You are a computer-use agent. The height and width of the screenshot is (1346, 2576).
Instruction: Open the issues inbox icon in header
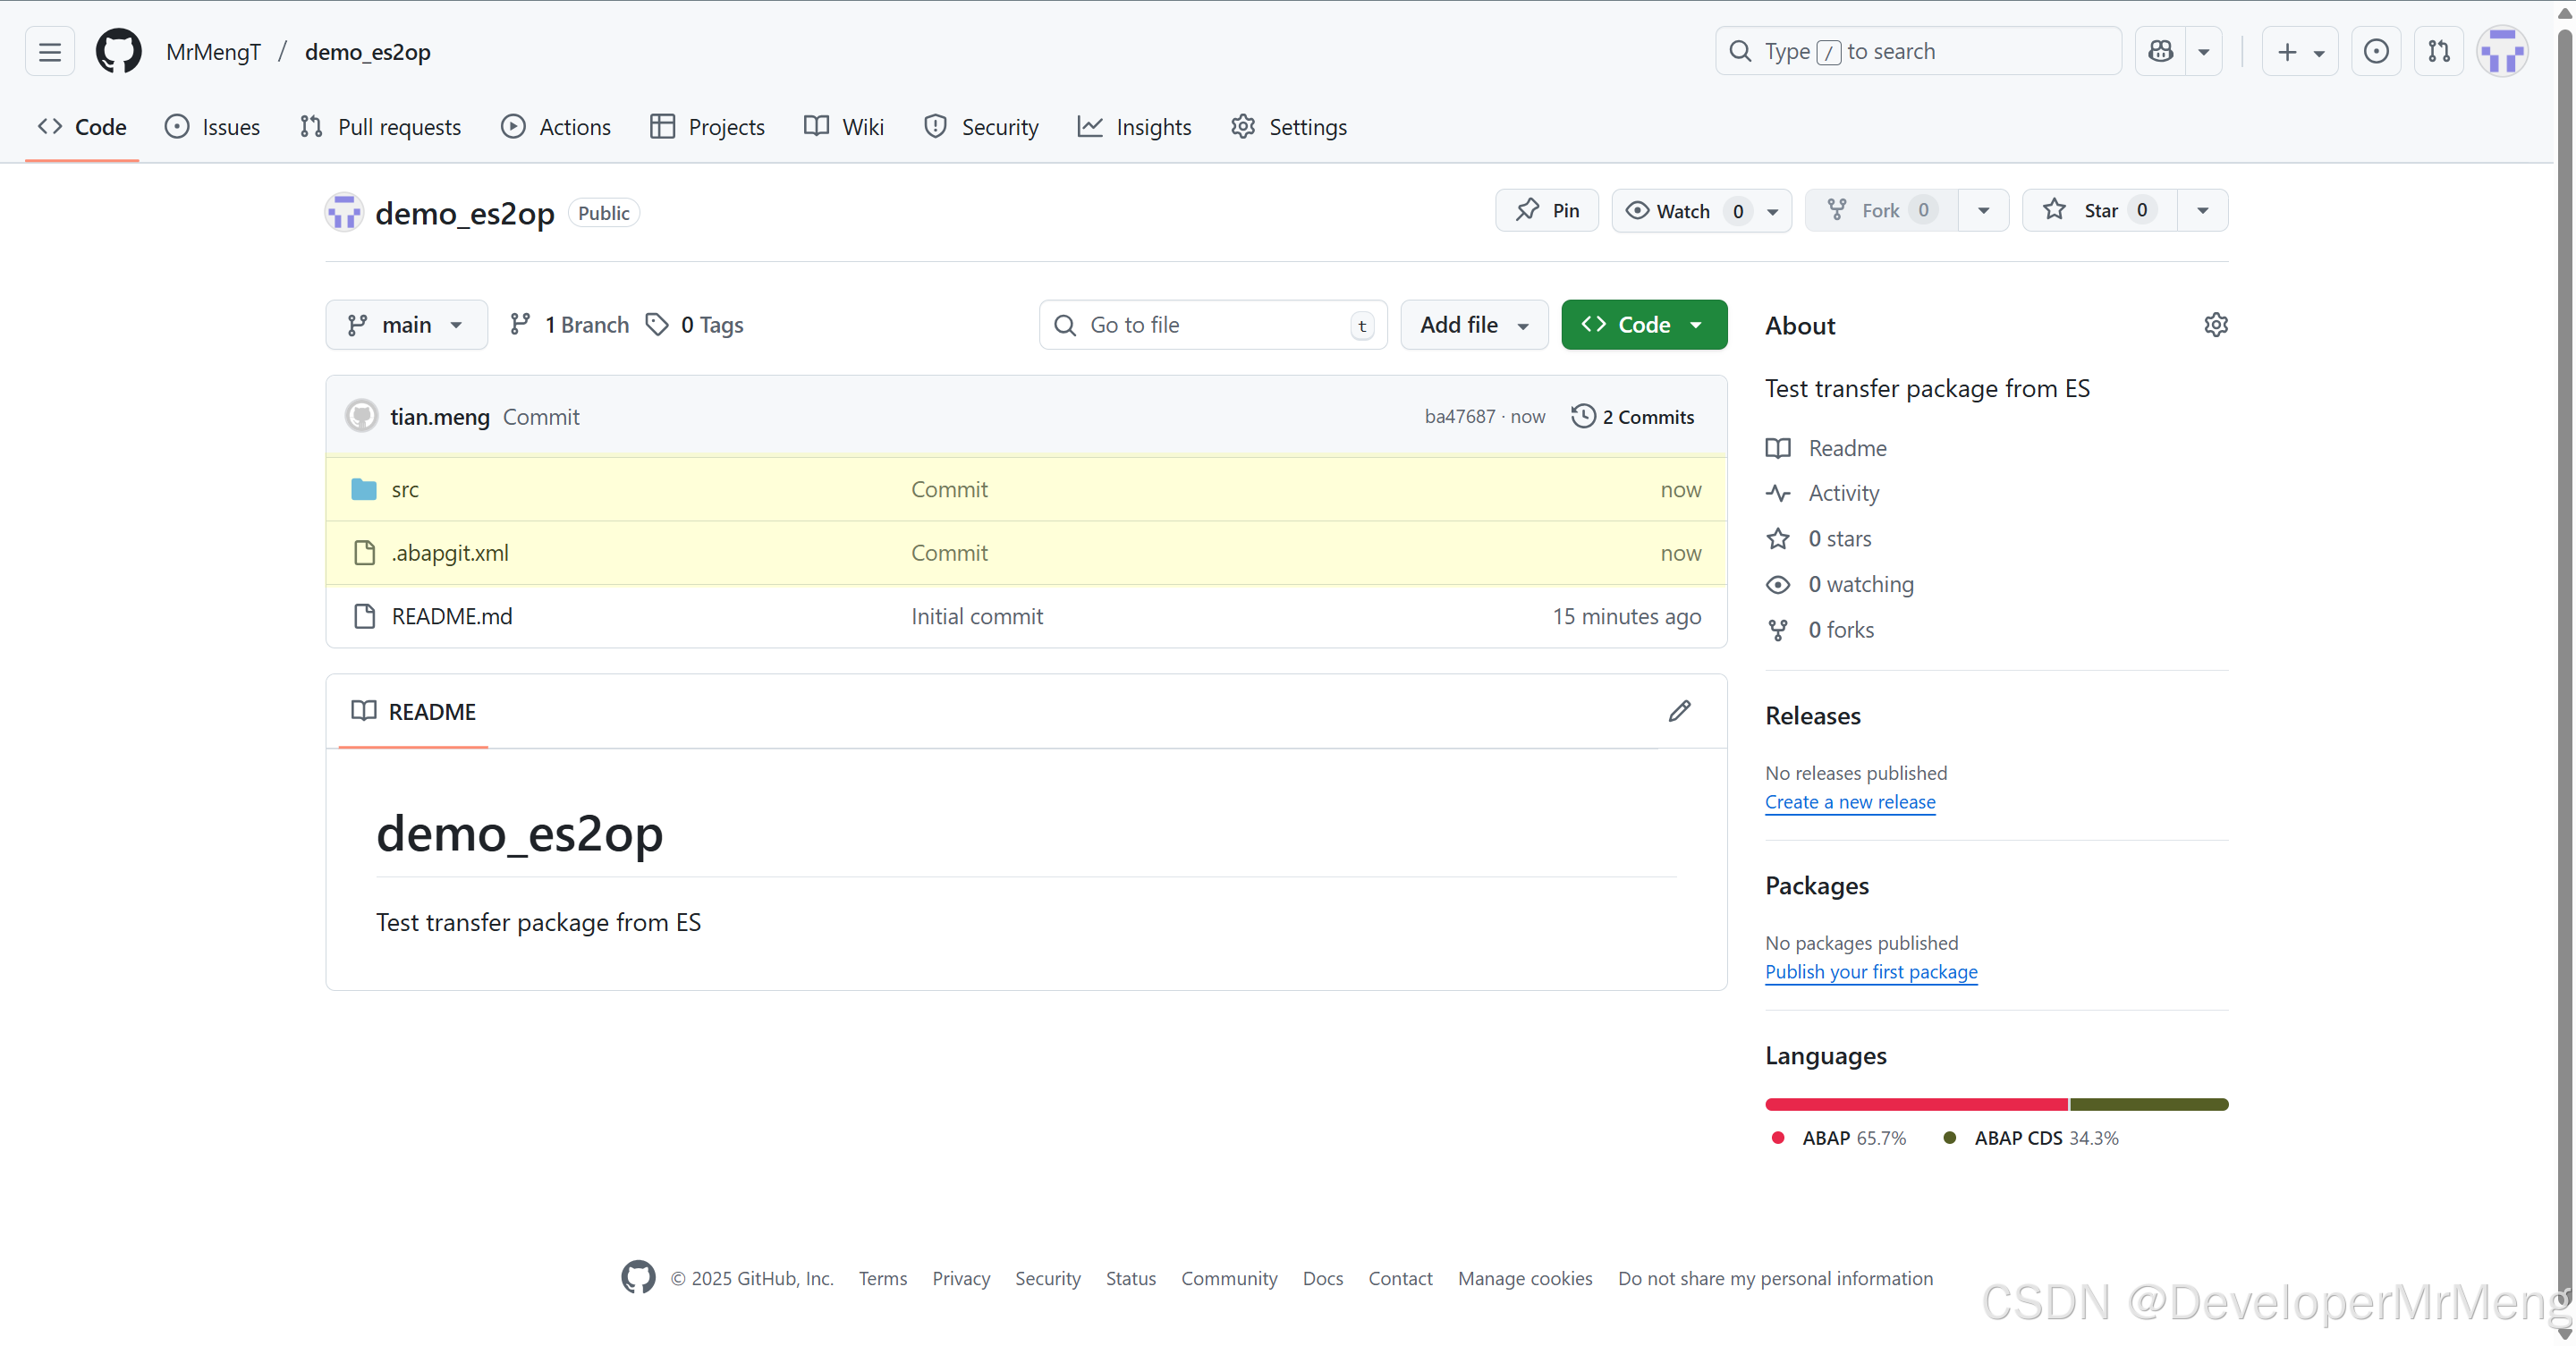click(x=2376, y=51)
